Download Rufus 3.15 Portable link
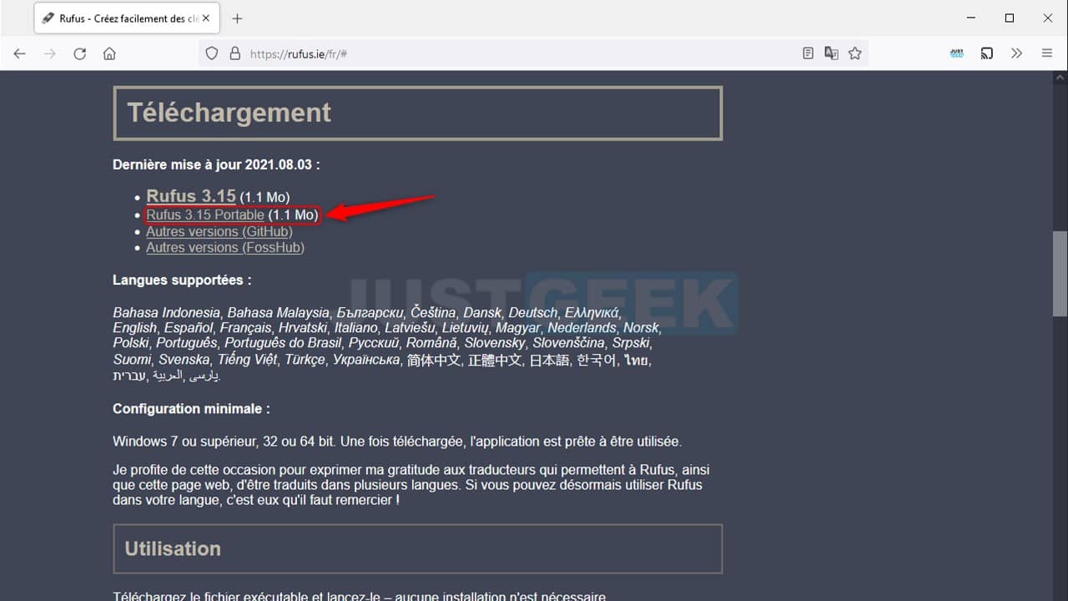The image size is (1068, 601). click(x=205, y=215)
